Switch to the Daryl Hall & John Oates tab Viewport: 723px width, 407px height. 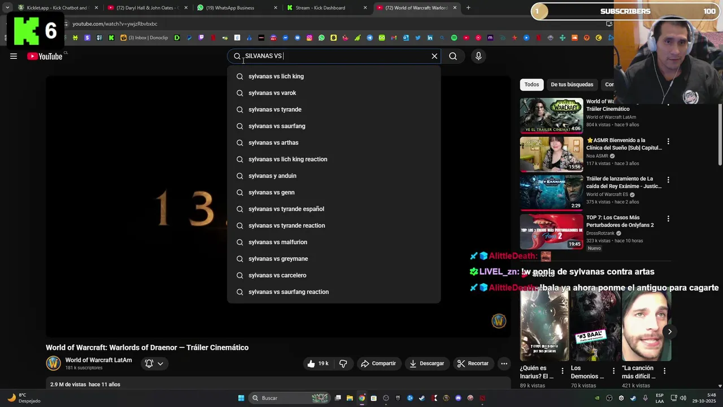(x=147, y=8)
